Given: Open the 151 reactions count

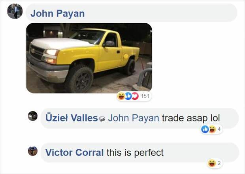Looking at the screenshot, I should [x=145, y=96].
